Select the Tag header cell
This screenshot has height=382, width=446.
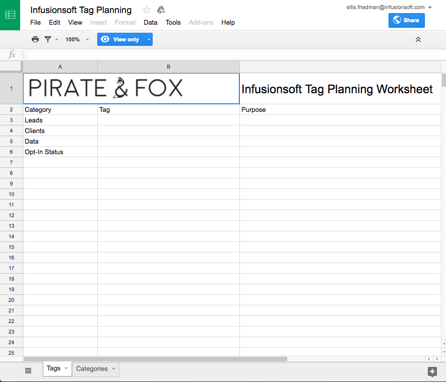tap(168, 109)
